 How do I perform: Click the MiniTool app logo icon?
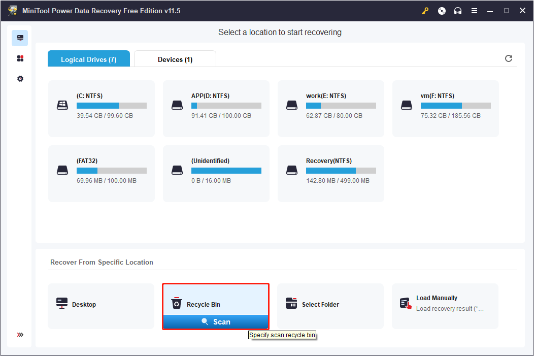13,11
